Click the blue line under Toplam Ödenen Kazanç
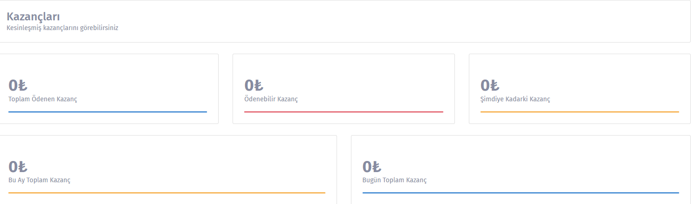The height and width of the screenshot is (204, 694). click(x=108, y=112)
